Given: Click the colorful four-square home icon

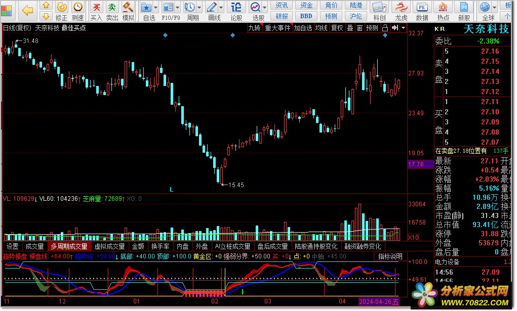Looking at the screenshot, I should [6, 11].
